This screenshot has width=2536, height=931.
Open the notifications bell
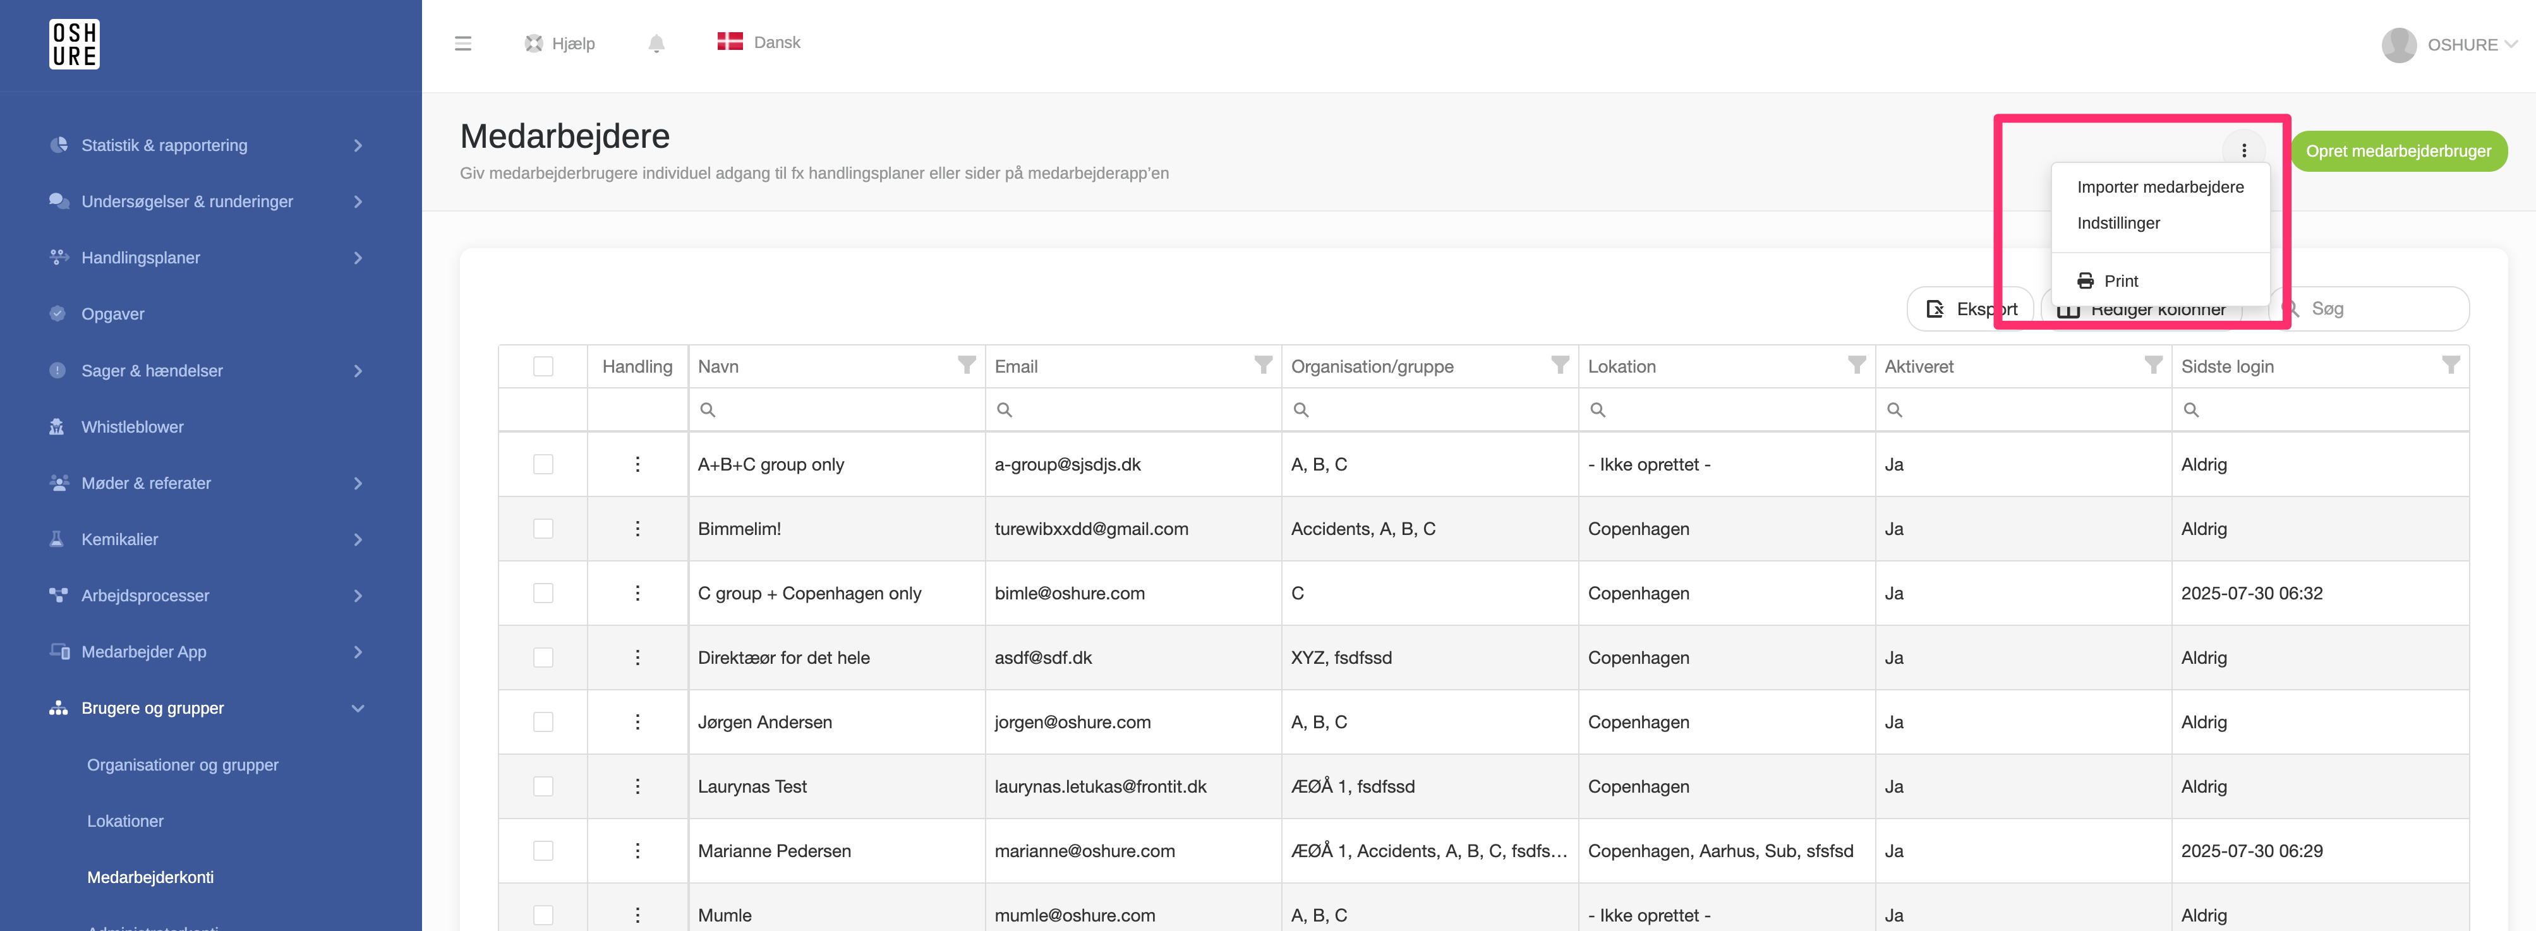(x=656, y=44)
